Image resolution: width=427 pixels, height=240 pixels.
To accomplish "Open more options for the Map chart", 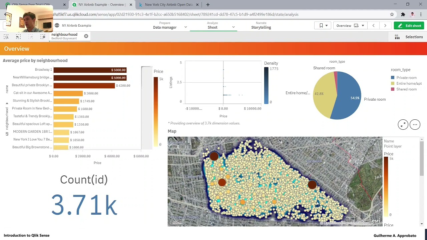I will (x=415, y=125).
